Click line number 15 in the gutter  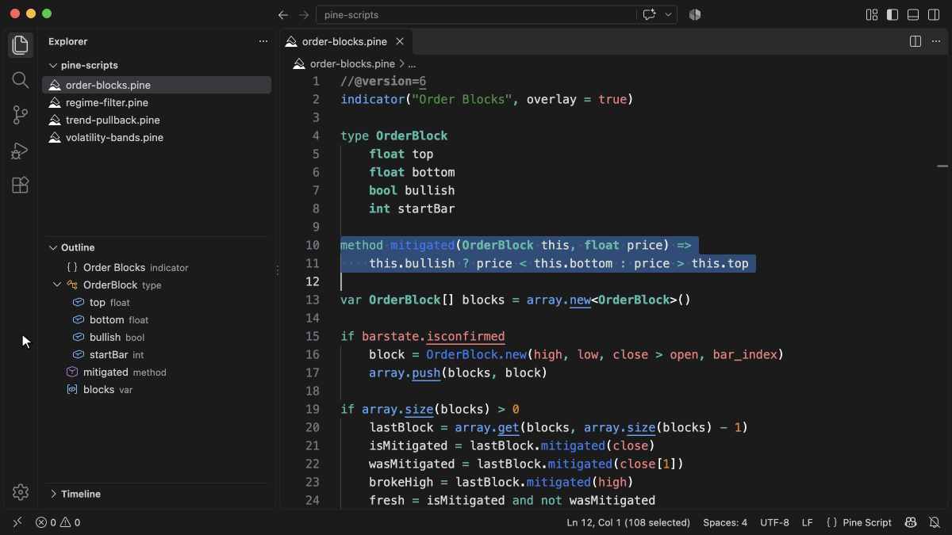point(312,336)
